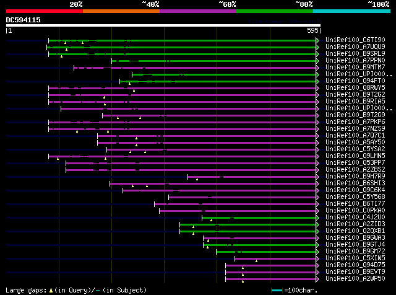This screenshot has height=295, width=396.
Task: Select the UniRef100_Q53PP7 label
Action: coord(355,163)
